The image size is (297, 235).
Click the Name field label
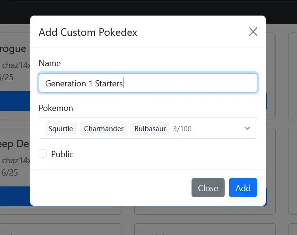50,63
